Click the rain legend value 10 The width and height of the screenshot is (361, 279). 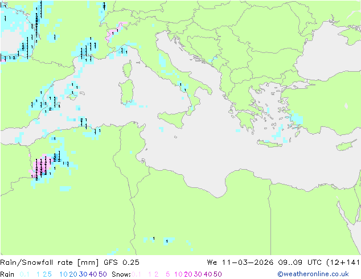coord(64,274)
